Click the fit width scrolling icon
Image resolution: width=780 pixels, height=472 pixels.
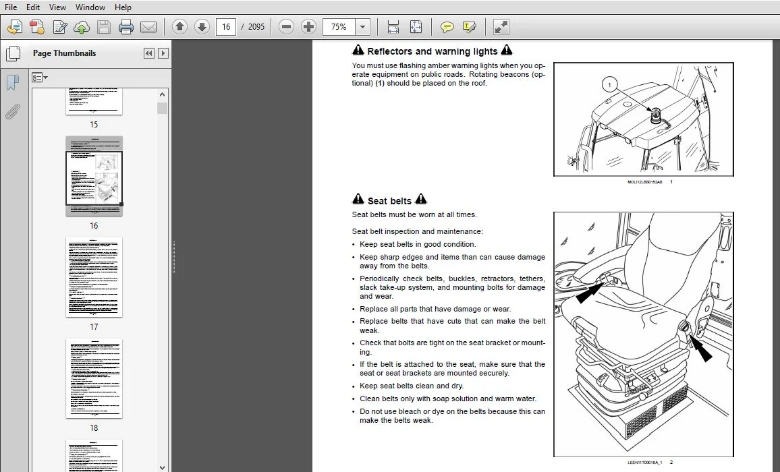[x=393, y=27]
